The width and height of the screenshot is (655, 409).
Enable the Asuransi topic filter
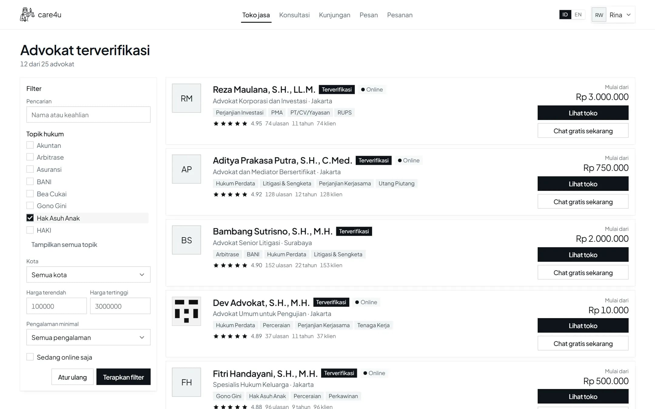tap(30, 169)
